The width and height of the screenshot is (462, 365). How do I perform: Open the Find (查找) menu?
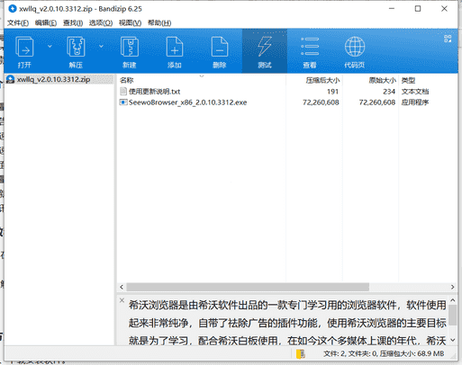click(x=73, y=22)
